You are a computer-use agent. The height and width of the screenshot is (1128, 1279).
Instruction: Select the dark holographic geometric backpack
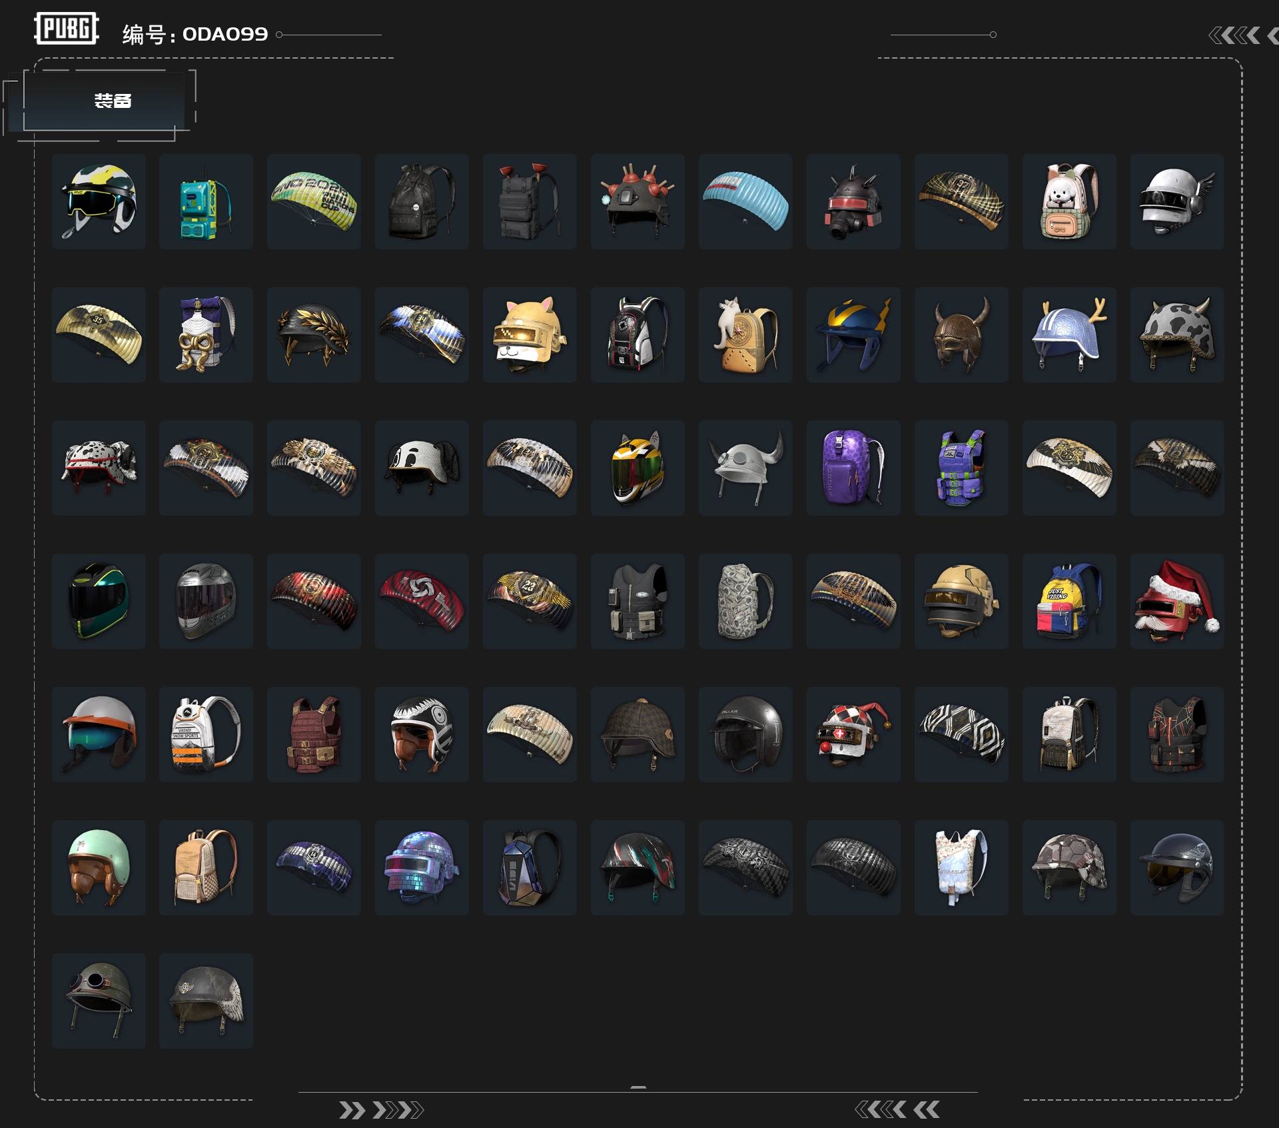(530, 868)
